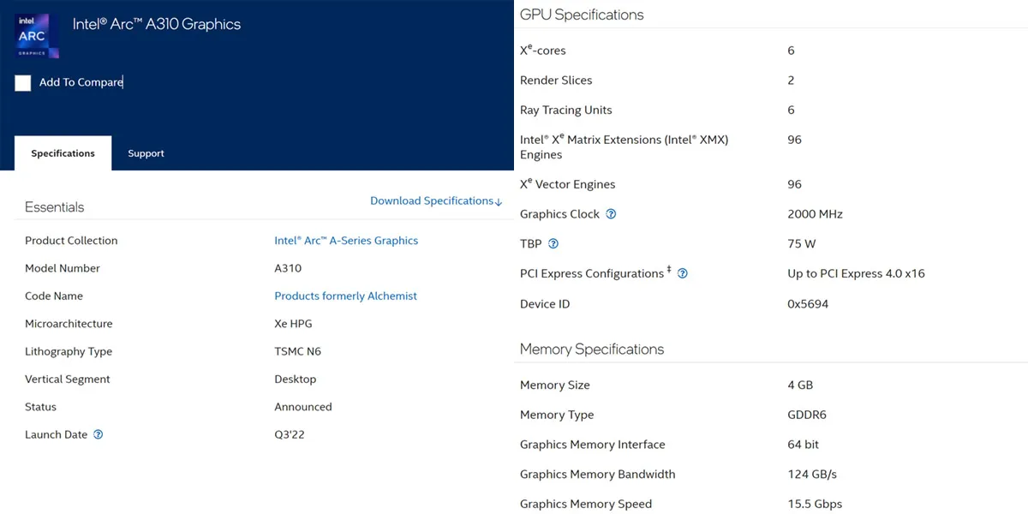
Task: Open the TBP info question icon
Action: [553, 244]
